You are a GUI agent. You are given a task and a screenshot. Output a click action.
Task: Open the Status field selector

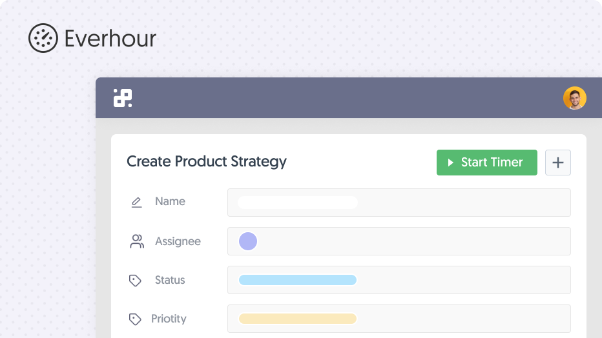[x=399, y=280]
